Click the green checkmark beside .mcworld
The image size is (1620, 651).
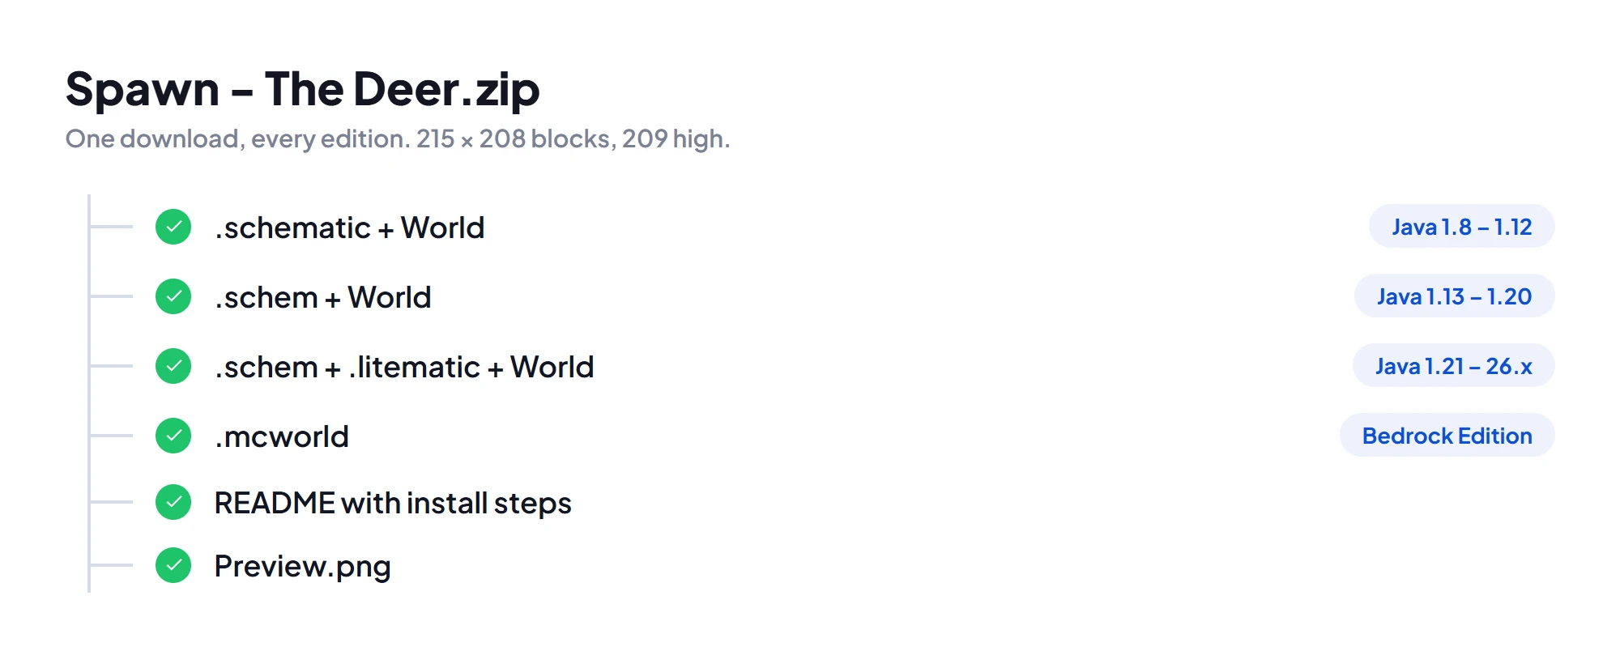pyautogui.click(x=173, y=436)
